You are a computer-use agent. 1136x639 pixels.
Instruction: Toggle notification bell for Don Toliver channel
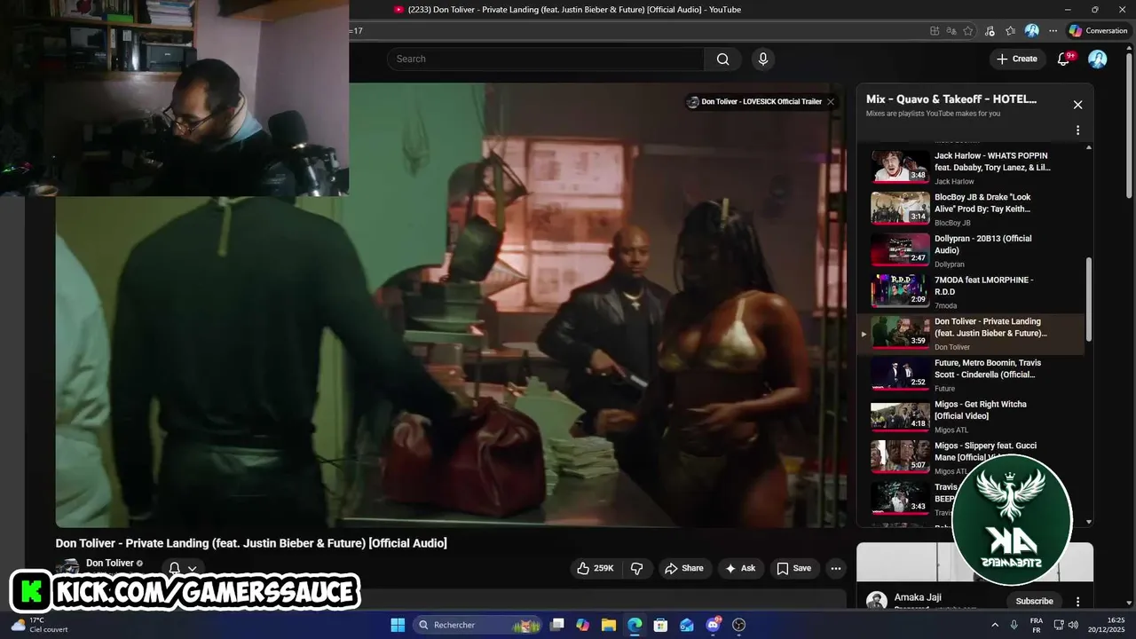tap(175, 568)
